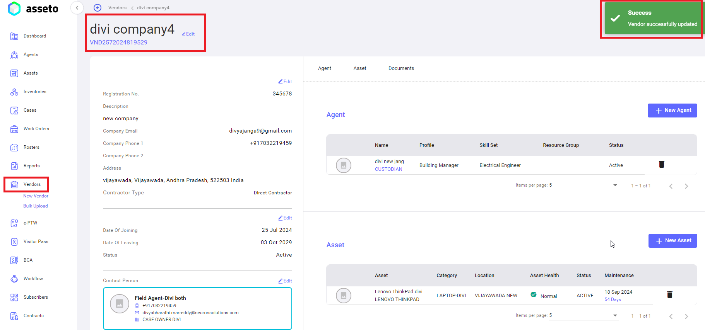Select Work Orders in the sidebar menu
The image size is (705, 330).
[x=36, y=129]
